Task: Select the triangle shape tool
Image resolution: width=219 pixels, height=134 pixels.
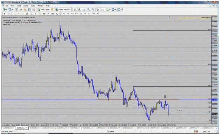Action: [48, 14]
